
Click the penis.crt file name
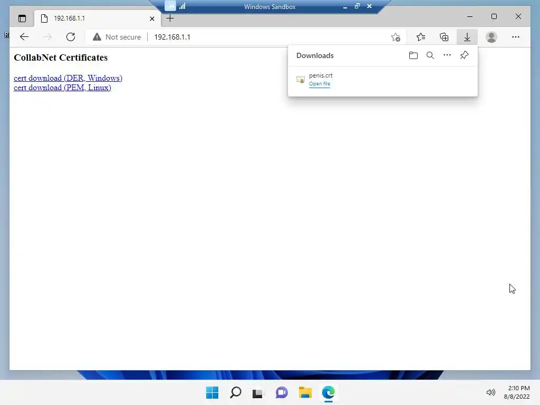pos(321,75)
